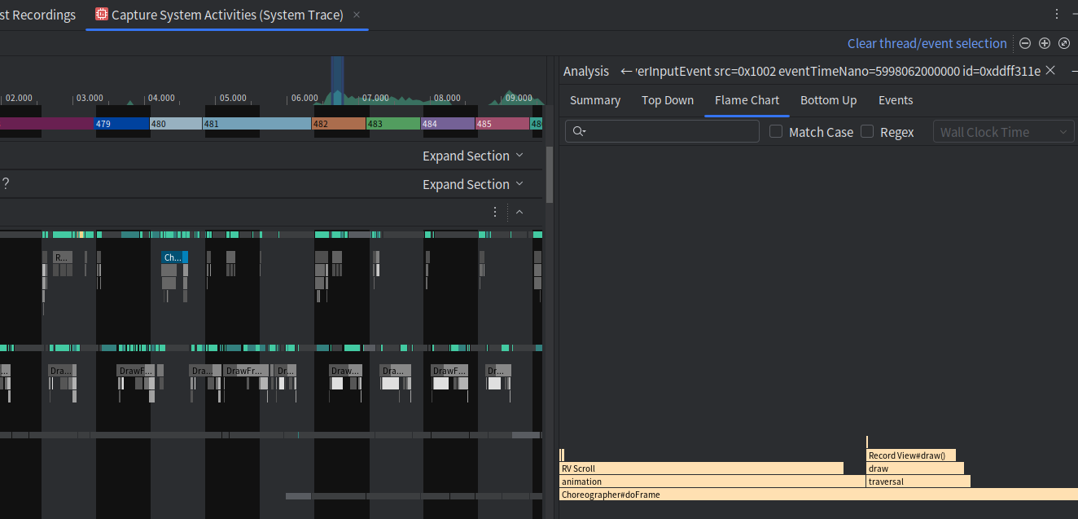Click the question mark help icon
The height and width of the screenshot is (519, 1078).
(6, 184)
